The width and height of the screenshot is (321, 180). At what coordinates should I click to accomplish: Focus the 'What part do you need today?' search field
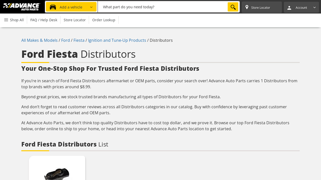(x=163, y=7)
